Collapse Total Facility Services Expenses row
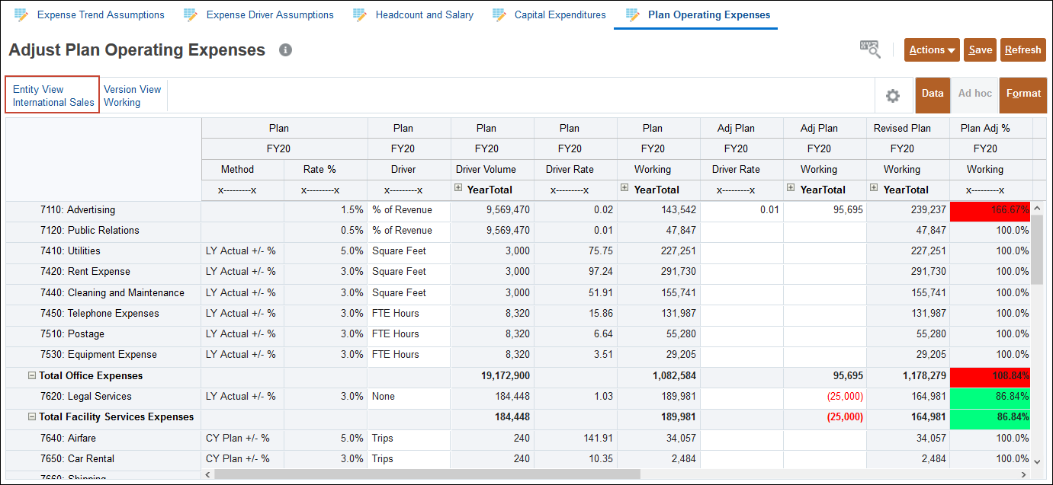The image size is (1053, 485). pyautogui.click(x=32, y=417)
